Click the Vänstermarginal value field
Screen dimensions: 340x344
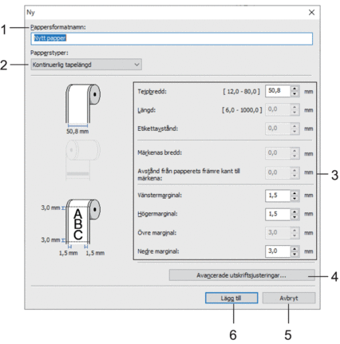point(278,196)
